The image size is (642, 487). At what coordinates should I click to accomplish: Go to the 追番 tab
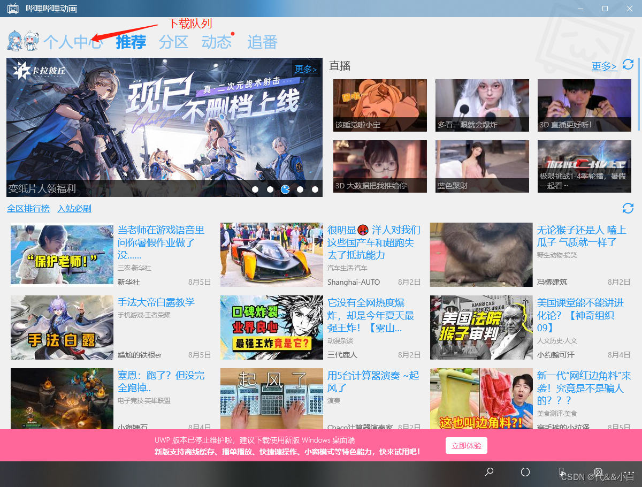[262, 42]
